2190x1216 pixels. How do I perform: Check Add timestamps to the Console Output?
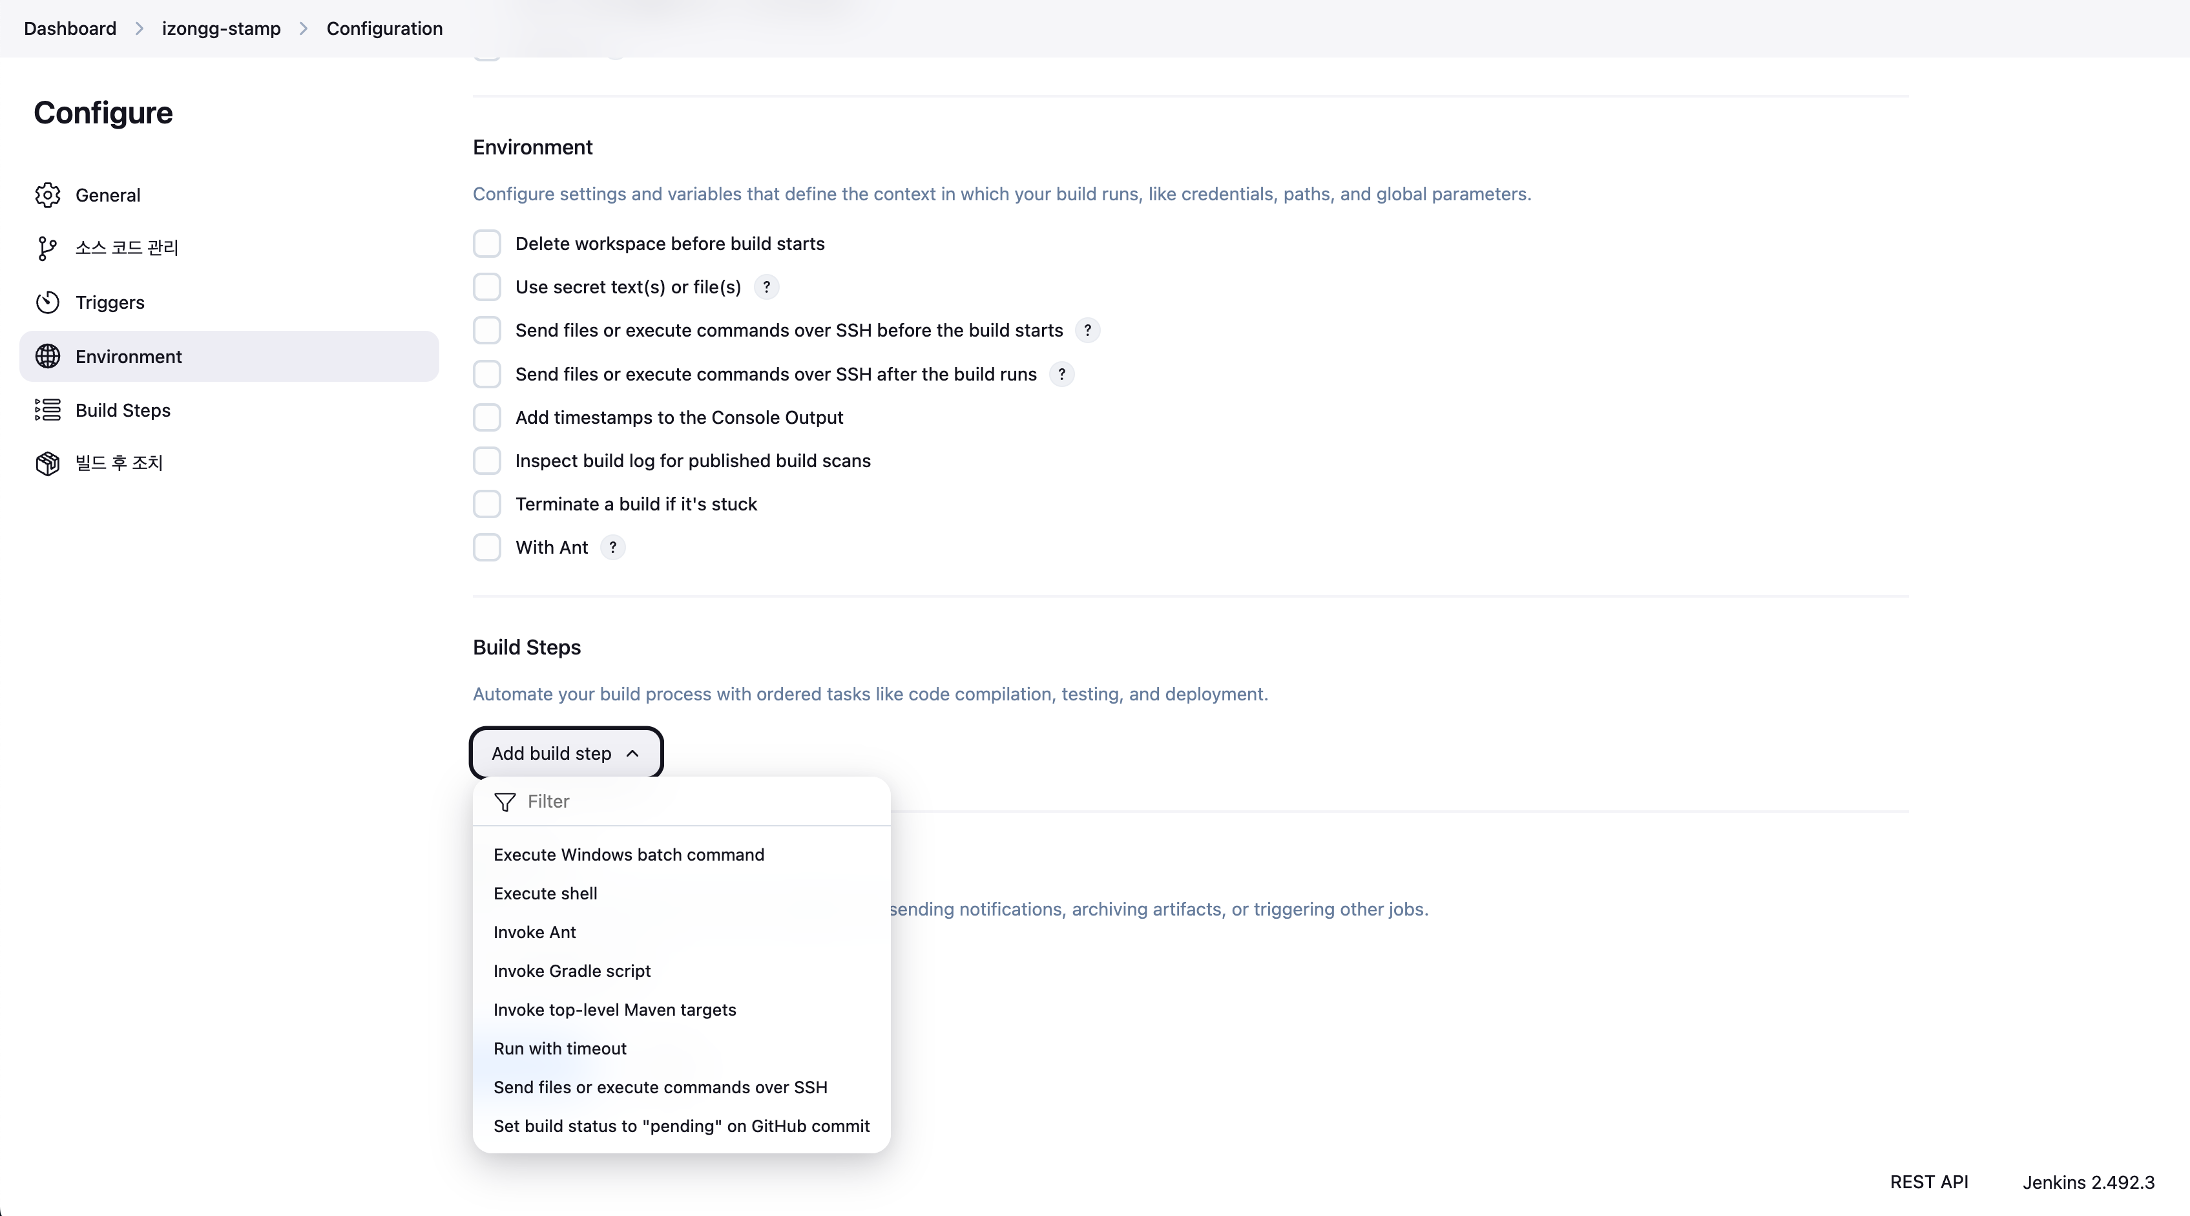(487, 417)
